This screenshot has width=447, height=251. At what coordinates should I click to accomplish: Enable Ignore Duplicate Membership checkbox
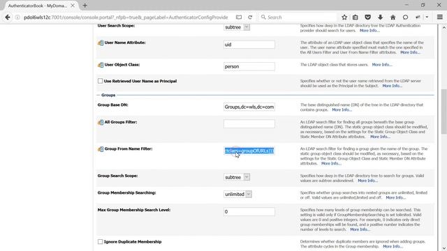100,242
